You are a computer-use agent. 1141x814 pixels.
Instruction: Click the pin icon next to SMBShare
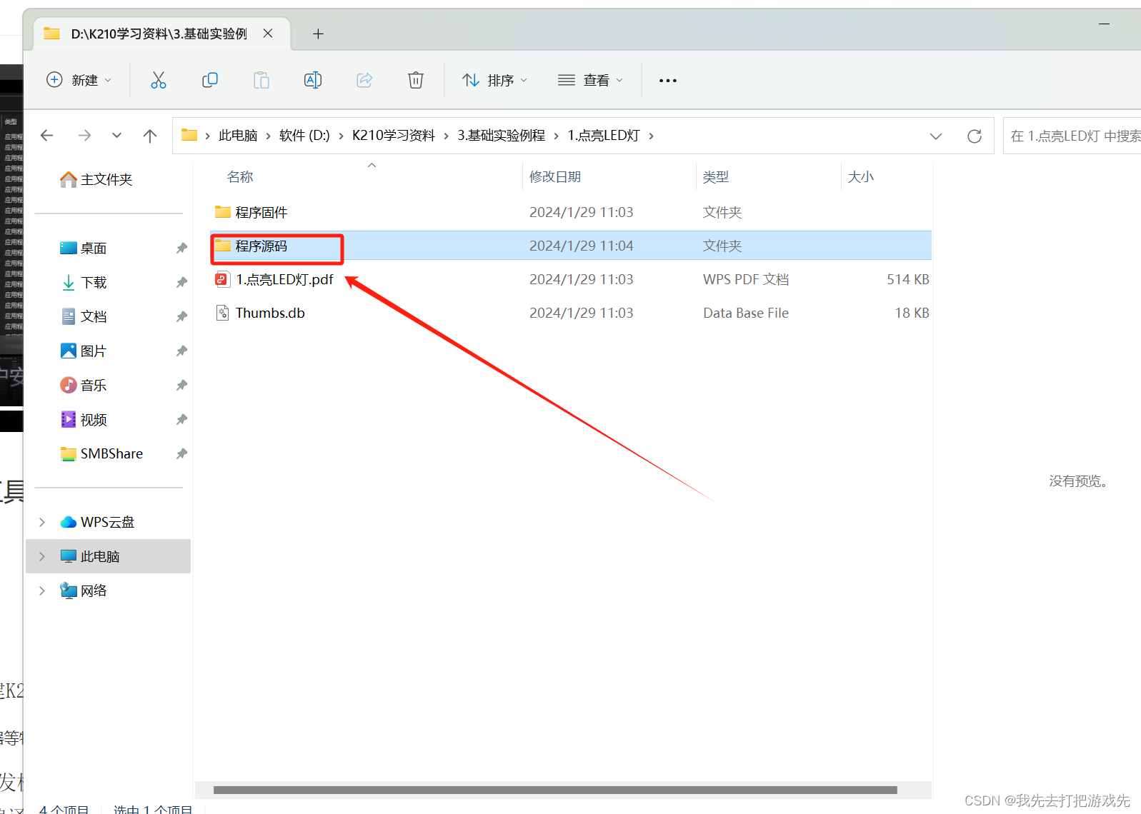[x=181, y=453]
